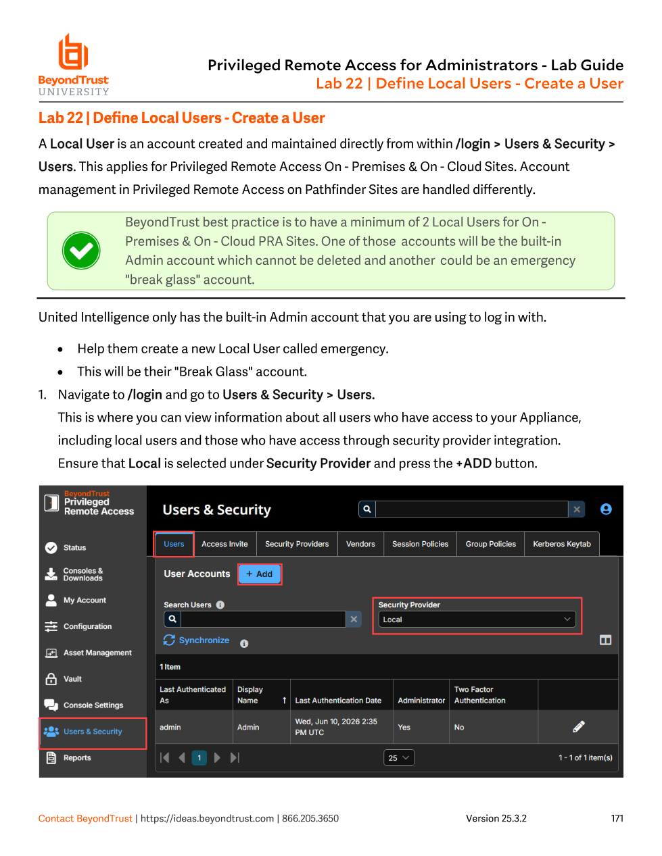The width and height of the screenshot is (662, 856).
Task: Click the Reports document icon
Action: (51, 758)
